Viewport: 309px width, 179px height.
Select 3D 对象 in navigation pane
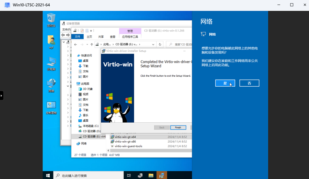coord(85,89)
